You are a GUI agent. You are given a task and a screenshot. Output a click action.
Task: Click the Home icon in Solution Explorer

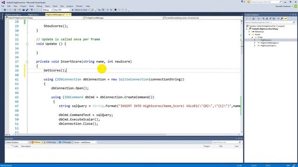253,19
